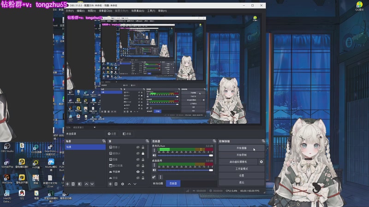
Task: Pop out the Controls dock panel
Action: tap(263, 141)
